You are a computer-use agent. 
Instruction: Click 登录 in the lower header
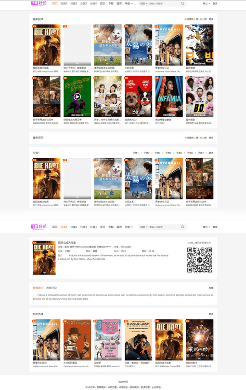pyautogui.click(x=215, y=227)
